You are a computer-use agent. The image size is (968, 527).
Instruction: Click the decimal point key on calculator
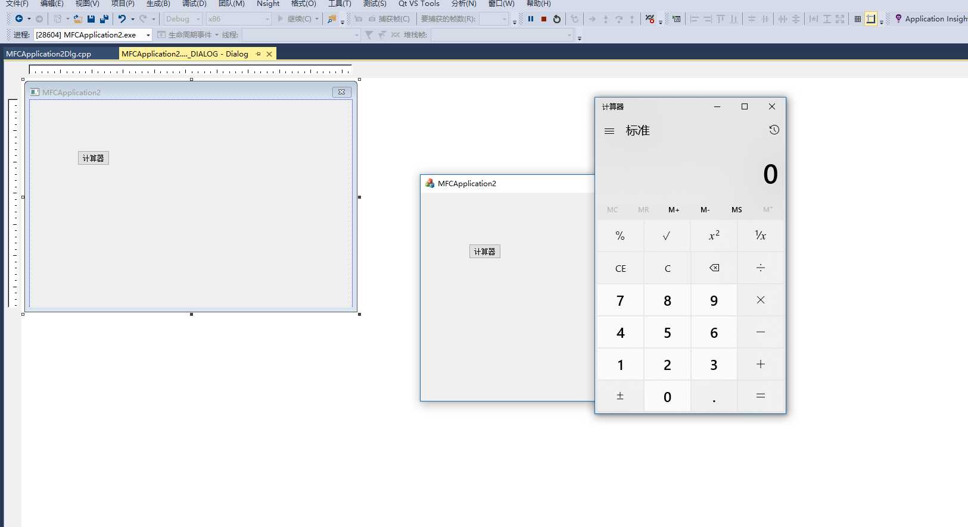click(x=714, y=396)
